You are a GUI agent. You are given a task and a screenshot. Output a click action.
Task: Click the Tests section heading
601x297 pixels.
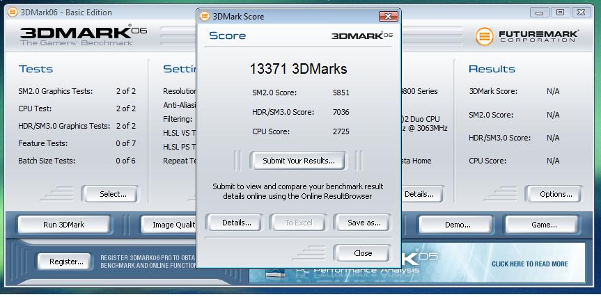(36, 70)
